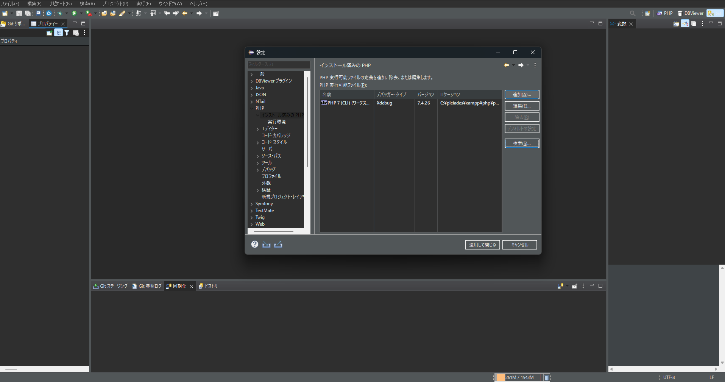
Task: Expand the DBViewer プラグイン tree node
Action: 252,81
